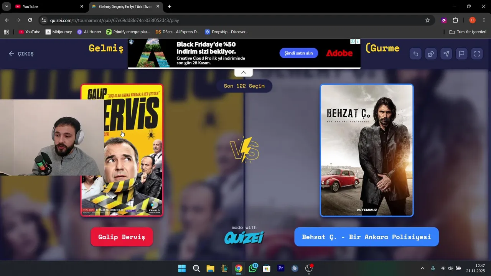Image resolution: width=491 pixels, height=276 pixels.
Task: Choose Behzat Ç. - Bir Ankara Polisiyesi button
Action: click(366, 237)
